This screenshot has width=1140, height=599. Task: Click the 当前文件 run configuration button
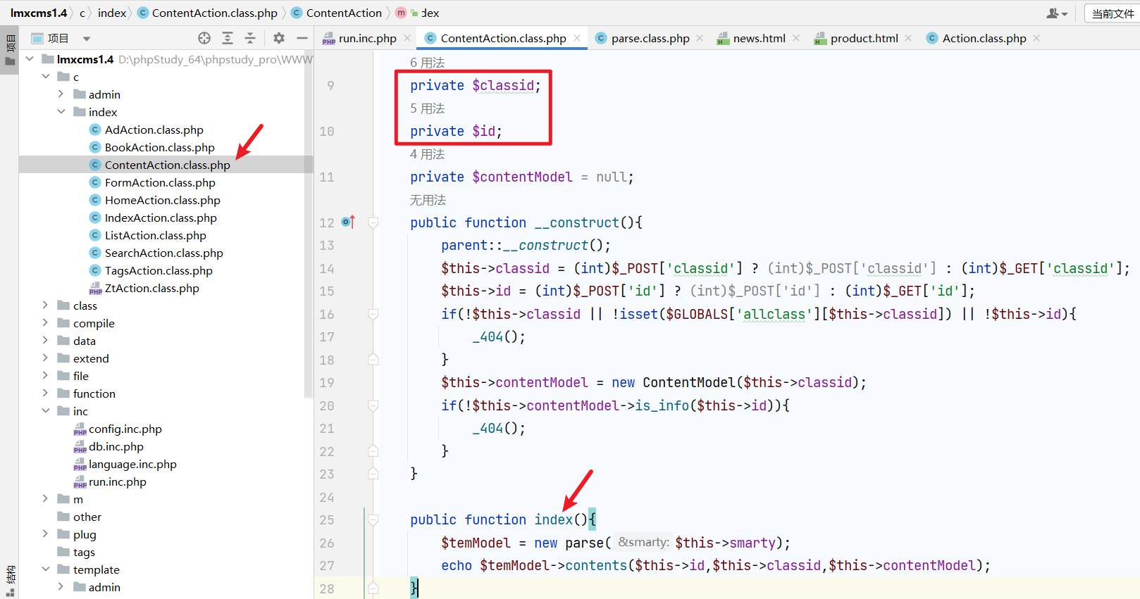(x=1113, y=13)
